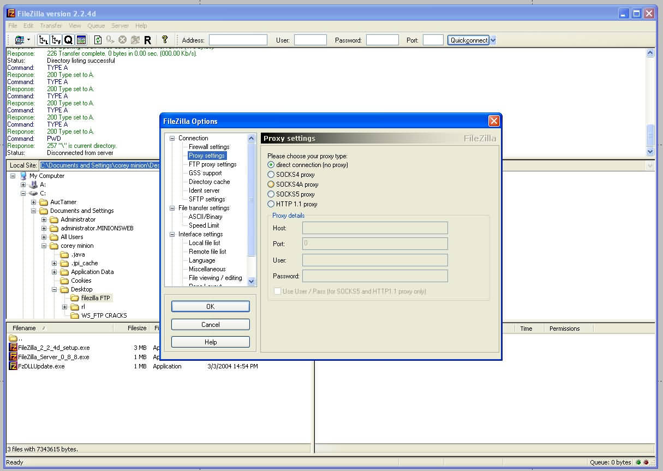Screen dimensions: 663x471
Task: Open the File menu
Action: point(13,26)
